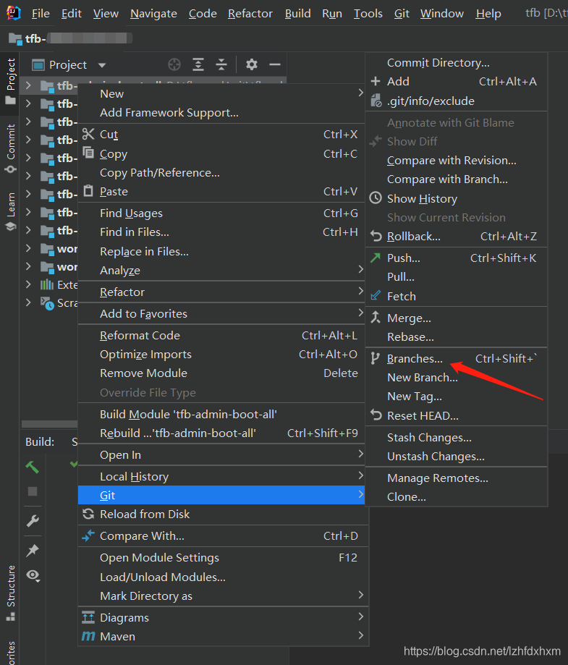Select Find in Files... entry
Image resolution: width=568 pixels, height=665 pixels.
[x=221, y=232]
